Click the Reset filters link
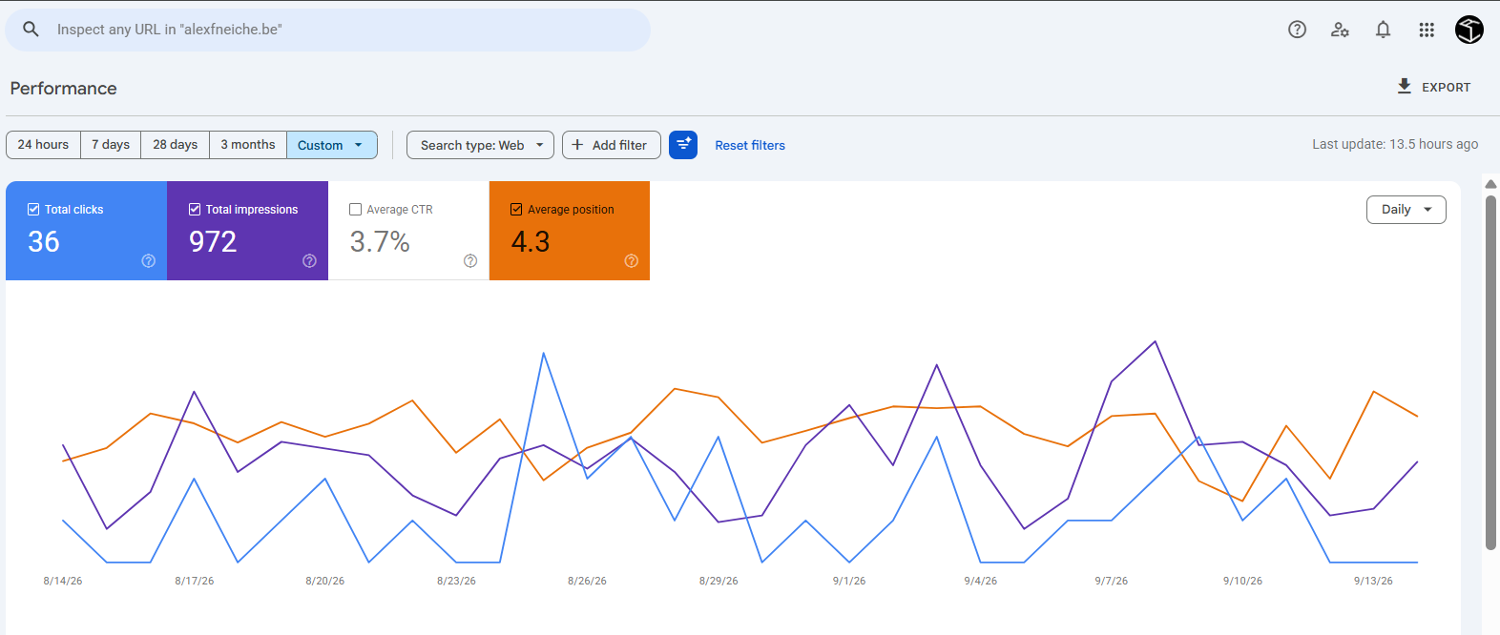1500x635 pixels. pyautogui.click(x=750, y=145)
